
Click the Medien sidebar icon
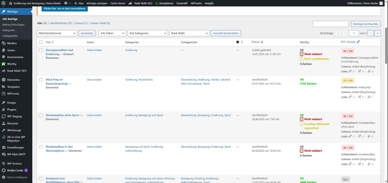4,43
